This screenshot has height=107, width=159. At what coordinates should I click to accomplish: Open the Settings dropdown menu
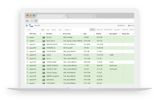pyautogui.click(x=121, y=25)
